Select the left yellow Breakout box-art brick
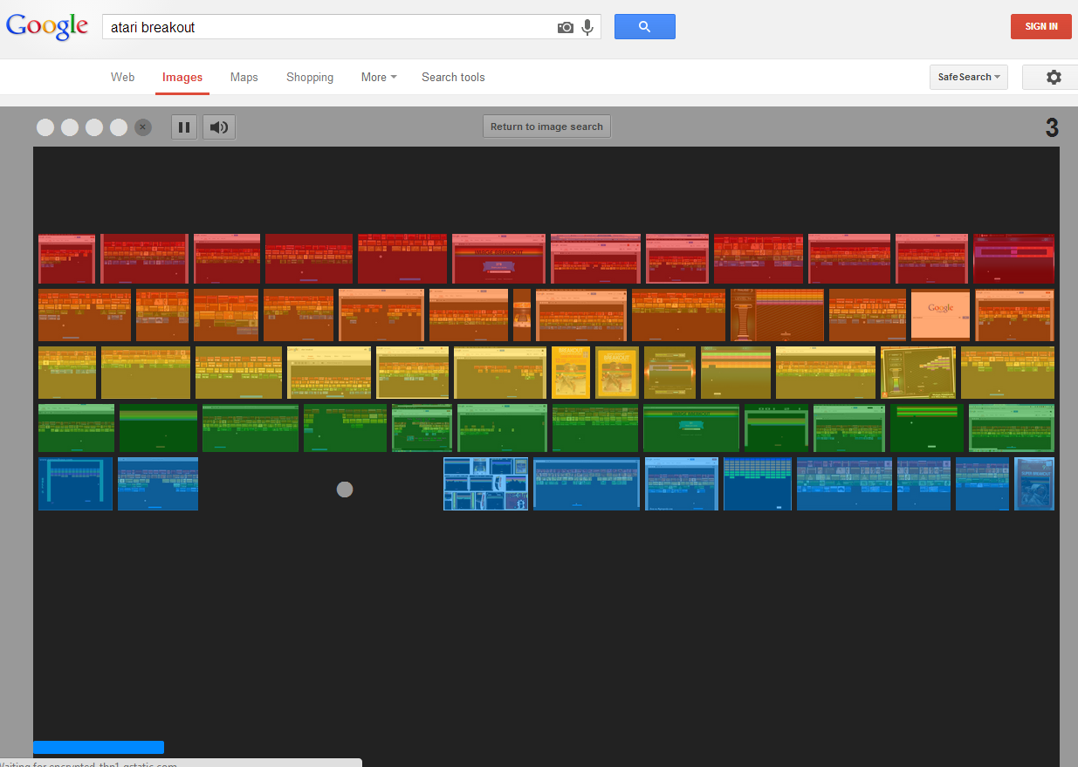Screen dimensions: 1078x767 571,373
